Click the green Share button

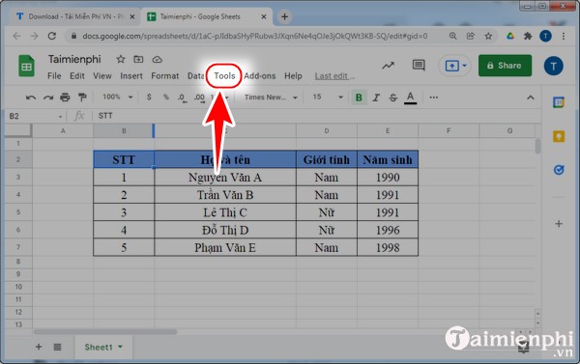tap(505, 66)
